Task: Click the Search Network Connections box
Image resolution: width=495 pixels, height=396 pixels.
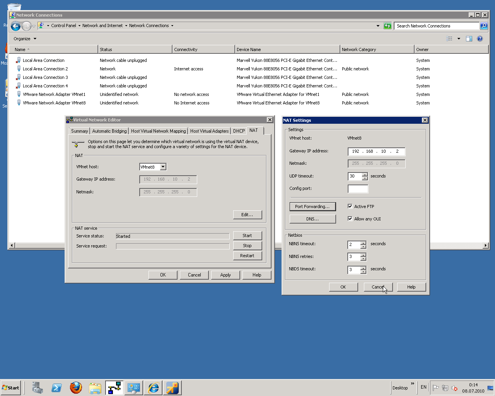Action: (437, 26)
